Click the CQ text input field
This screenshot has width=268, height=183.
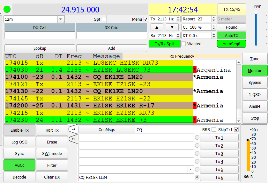[171, 129]
